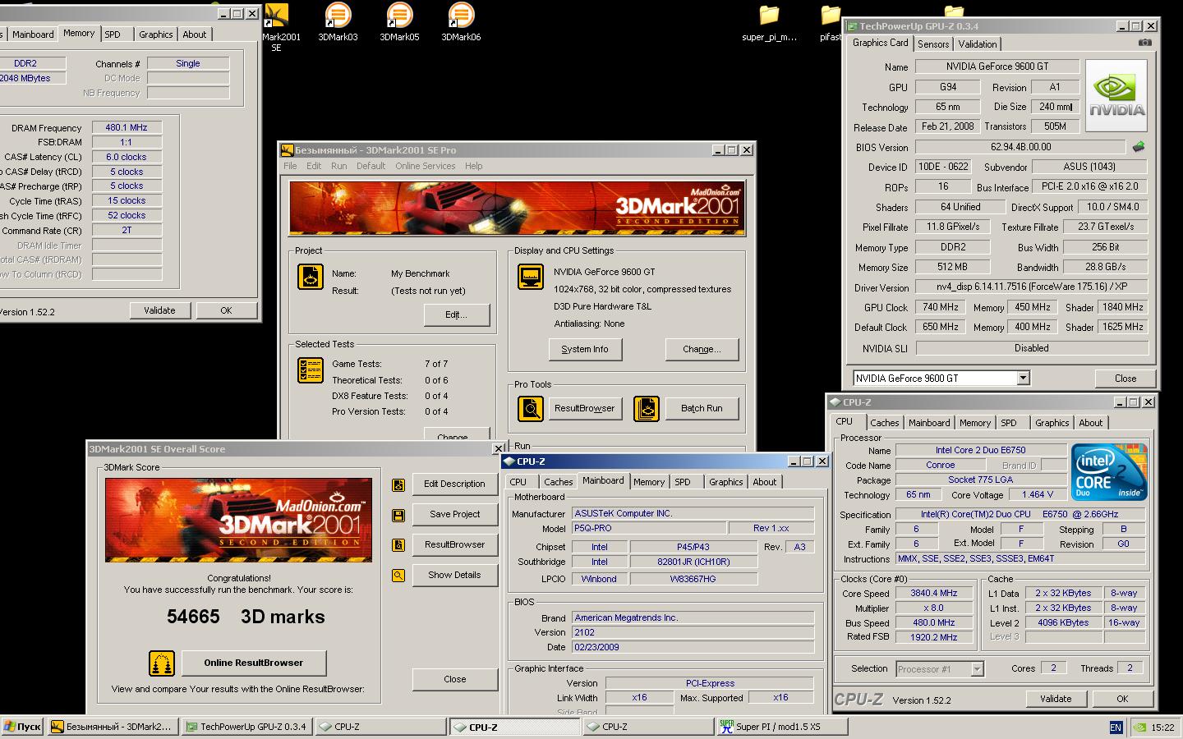Open the super_pi_m... desktop folder
The height and width of the screenshot is (739, 1183).
pos(769,22)
